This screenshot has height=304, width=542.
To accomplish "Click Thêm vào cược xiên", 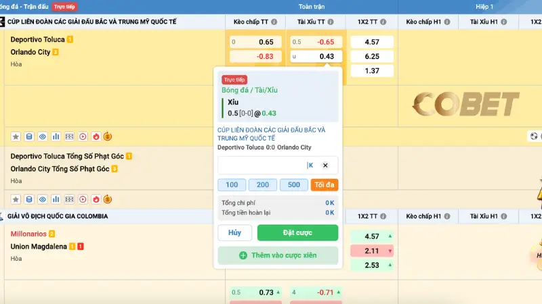I will [x=277, y=255].
